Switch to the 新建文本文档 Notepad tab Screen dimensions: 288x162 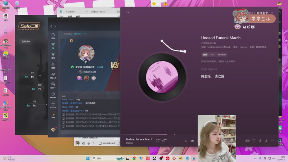pos(98,12)
